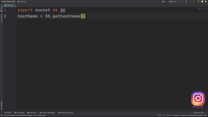
Task: Change the LF line separator
Action: tap(164, 116)
